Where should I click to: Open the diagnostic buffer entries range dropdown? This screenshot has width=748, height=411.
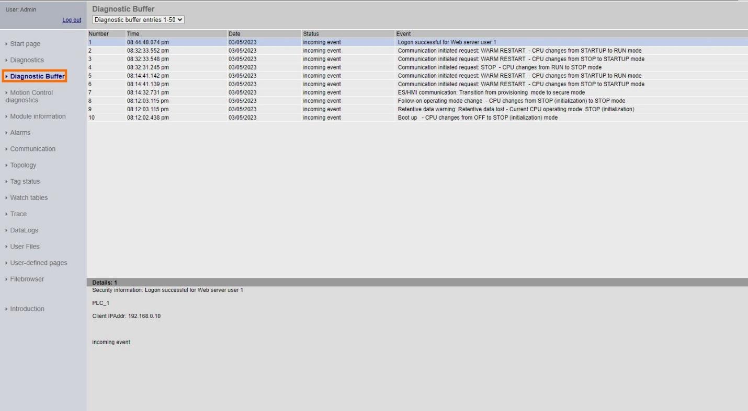click(137, 19)
